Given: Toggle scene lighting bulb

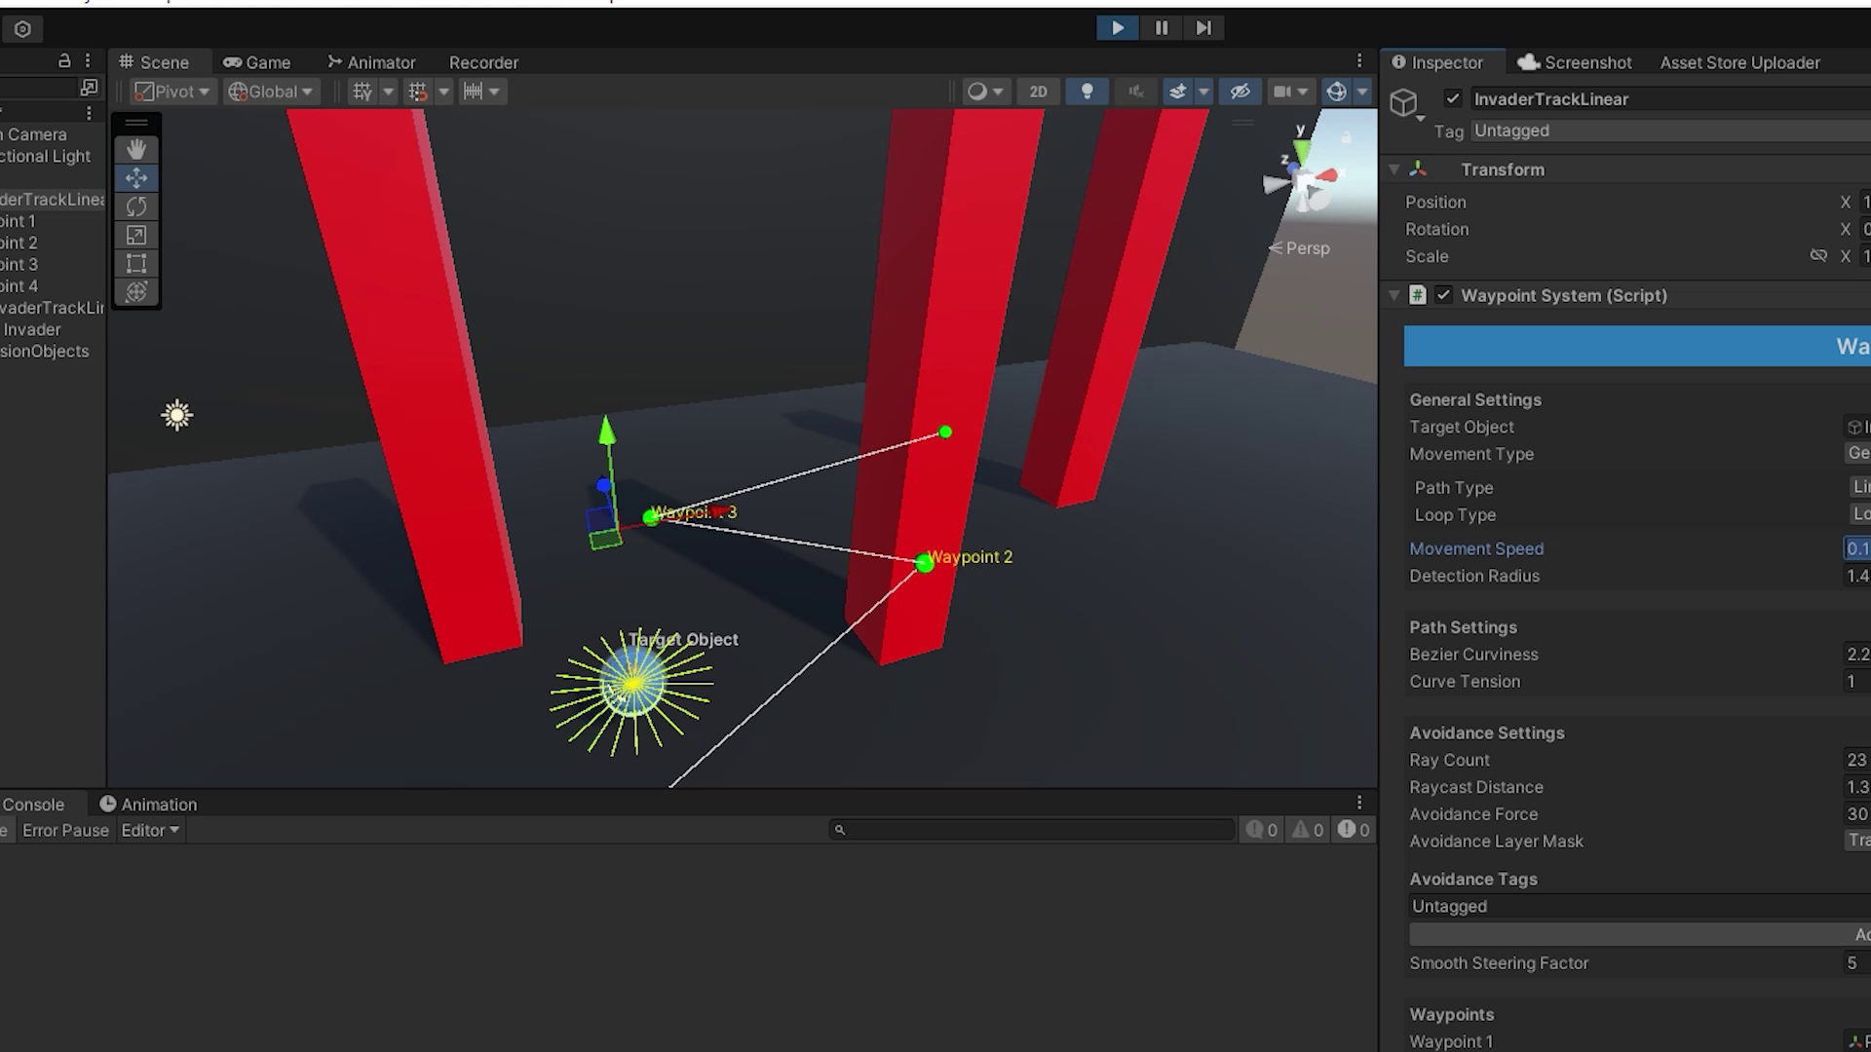Looking at the screenshot, I should pyautogui.click(x=1087, y=92).
